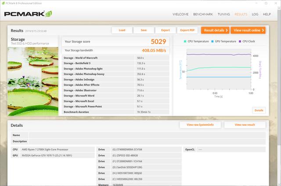Click the graph Details button
The image size is (281, 186).
259,110
